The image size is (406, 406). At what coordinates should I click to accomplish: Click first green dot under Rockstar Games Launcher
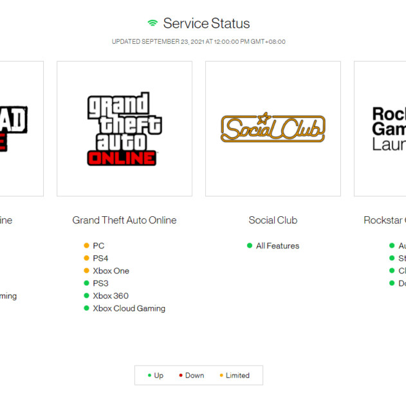point(392,245)
